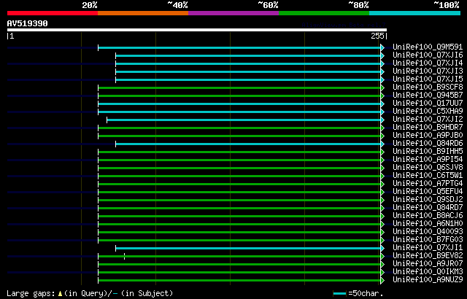
Task: Click the UniRef100_Q9M591 hit label
Action: (x=428, y=47)
